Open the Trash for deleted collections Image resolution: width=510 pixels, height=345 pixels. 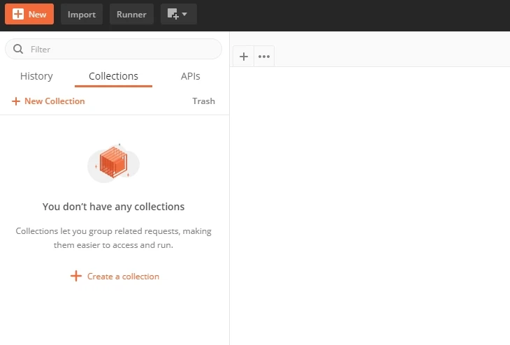(203, 101)
